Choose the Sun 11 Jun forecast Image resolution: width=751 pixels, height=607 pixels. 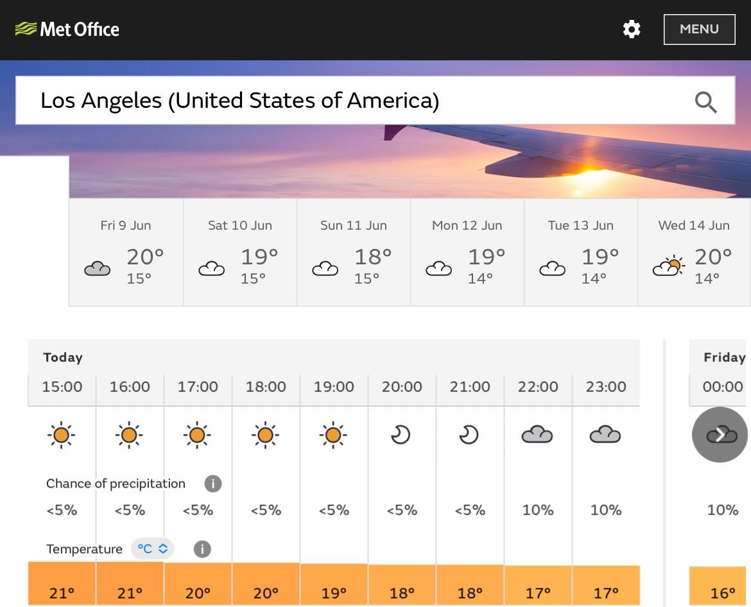(354, 252)
